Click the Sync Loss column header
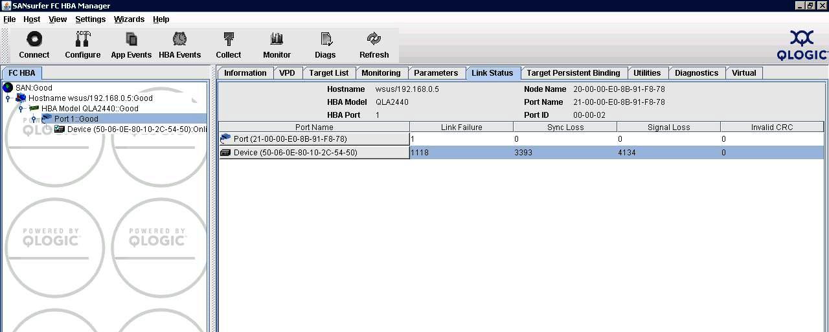Viewport: 829px width, 332px height. (565, 127)
